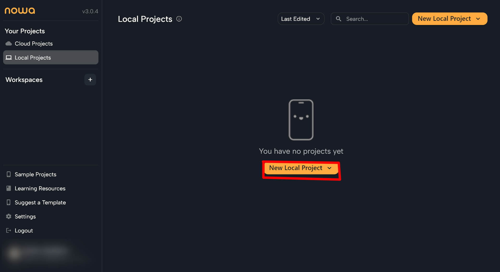Select Local Projects in sidebar
The width and height of the screenshot is (500, 272).
point(33,57)
